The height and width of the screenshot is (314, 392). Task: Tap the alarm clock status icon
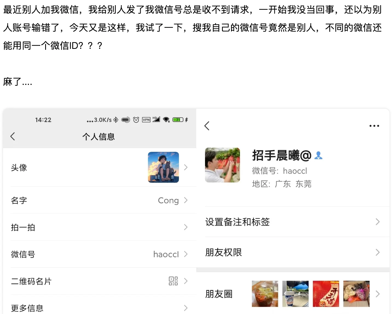[x=136, y=120]
